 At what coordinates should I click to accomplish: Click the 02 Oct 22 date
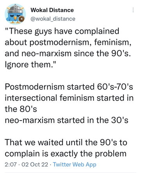(x=35, y=164)
